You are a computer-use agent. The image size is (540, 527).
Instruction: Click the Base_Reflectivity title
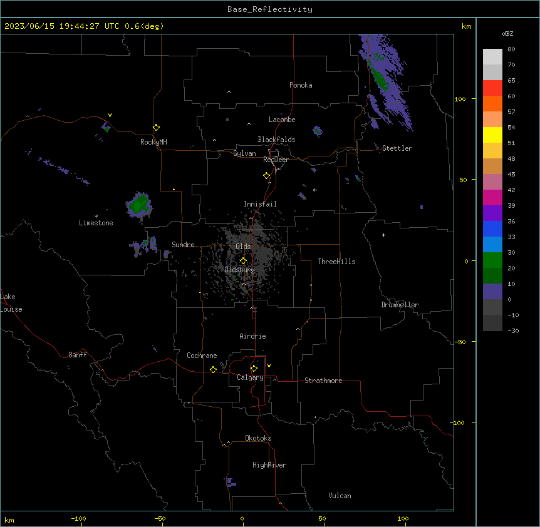(270, 9)
